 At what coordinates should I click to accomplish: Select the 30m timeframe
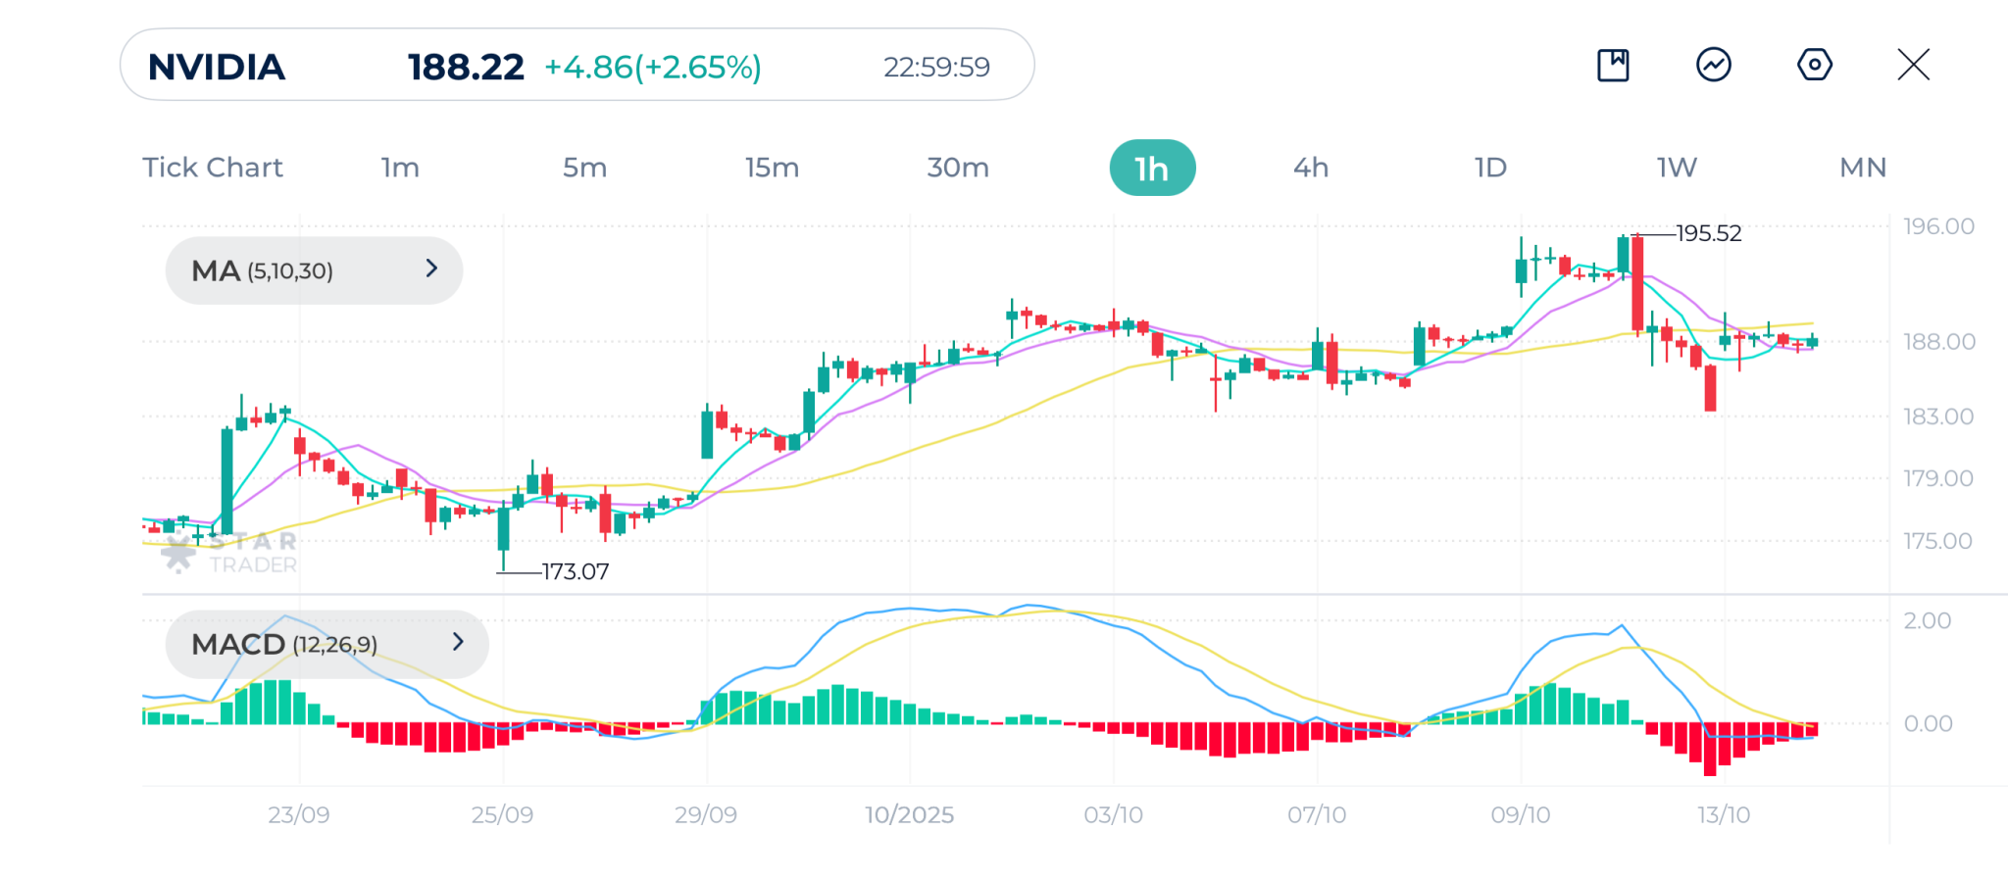pyautogui.click(x=958, y=168)
